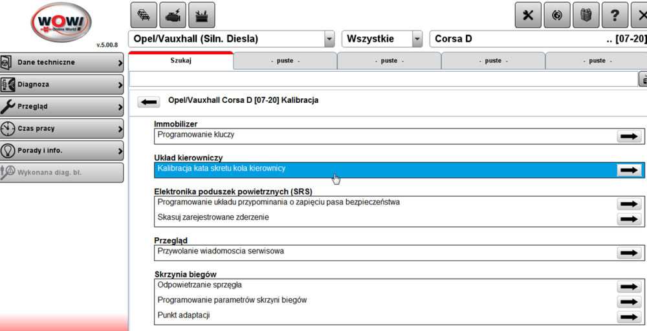Click the search input field below tabs
The height and width of the screenshot is (331, 647).
383,79
